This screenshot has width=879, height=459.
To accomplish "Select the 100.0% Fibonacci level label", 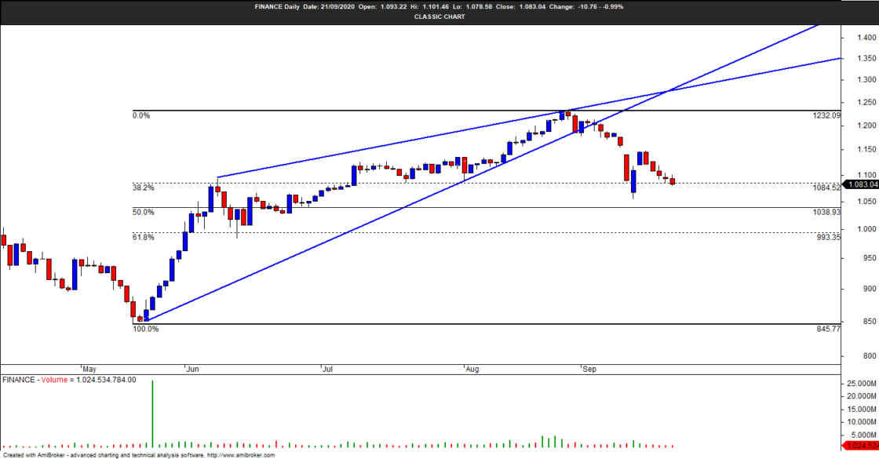I will (145, 329).
